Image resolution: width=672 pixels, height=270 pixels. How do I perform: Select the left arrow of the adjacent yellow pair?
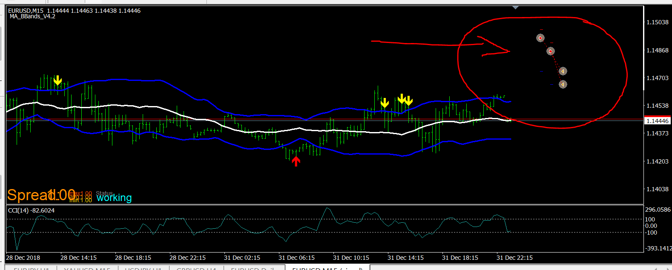pos(401,99)
